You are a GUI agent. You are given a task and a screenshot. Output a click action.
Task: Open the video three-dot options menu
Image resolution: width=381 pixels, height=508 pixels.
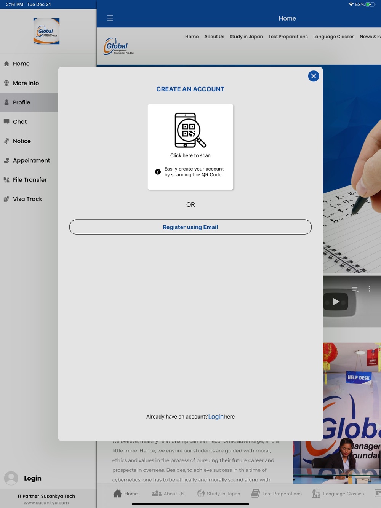pyautogui.click(x=369, y=289)
